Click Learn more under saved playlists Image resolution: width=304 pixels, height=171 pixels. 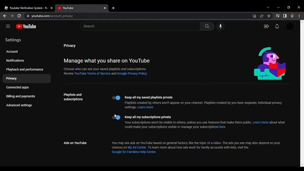[x=145, y=107]
